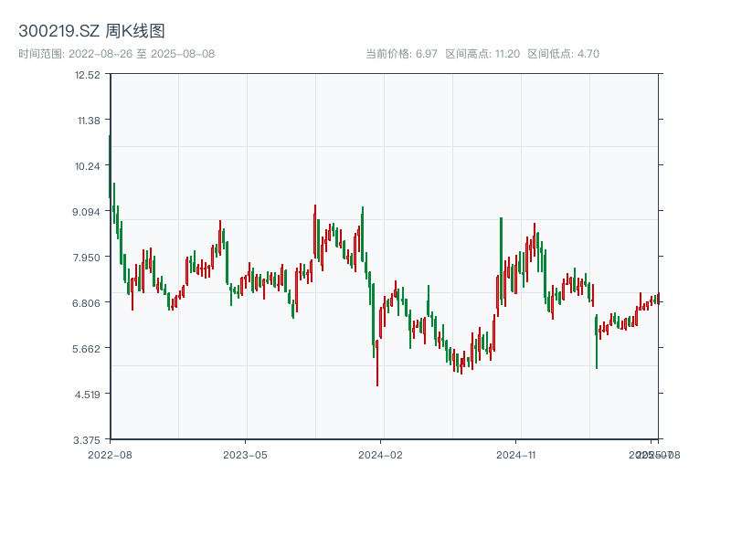Click the 7.950 y-axis price label
Viewport: 731px width, 548px height.
(x=87, y=257)
